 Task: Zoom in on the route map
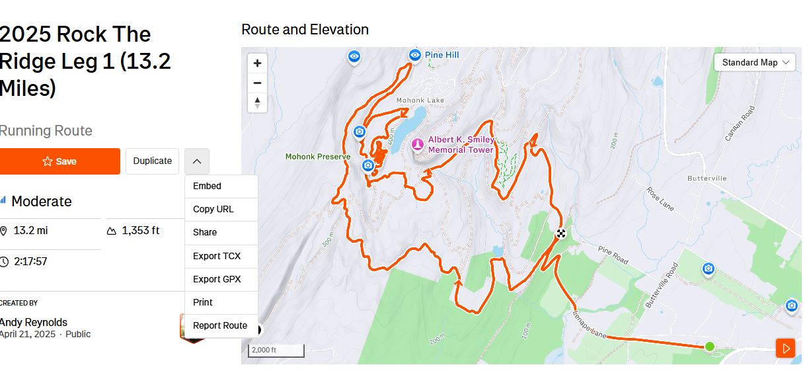tap(257, 63)
